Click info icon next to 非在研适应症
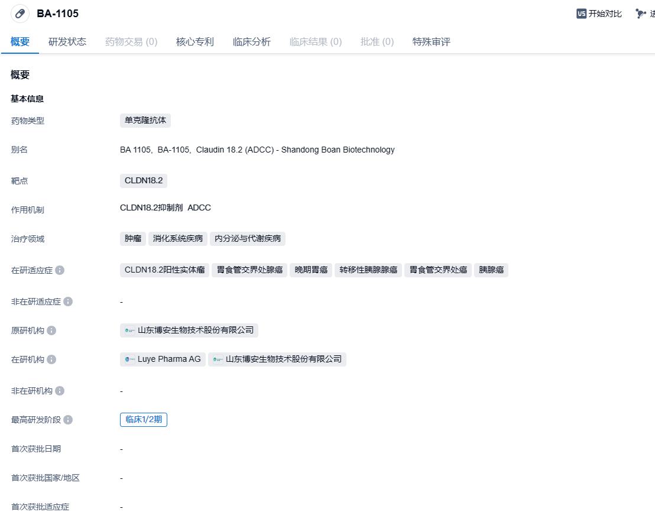Viewport: 655px width, 525px height. click(68, 302)
